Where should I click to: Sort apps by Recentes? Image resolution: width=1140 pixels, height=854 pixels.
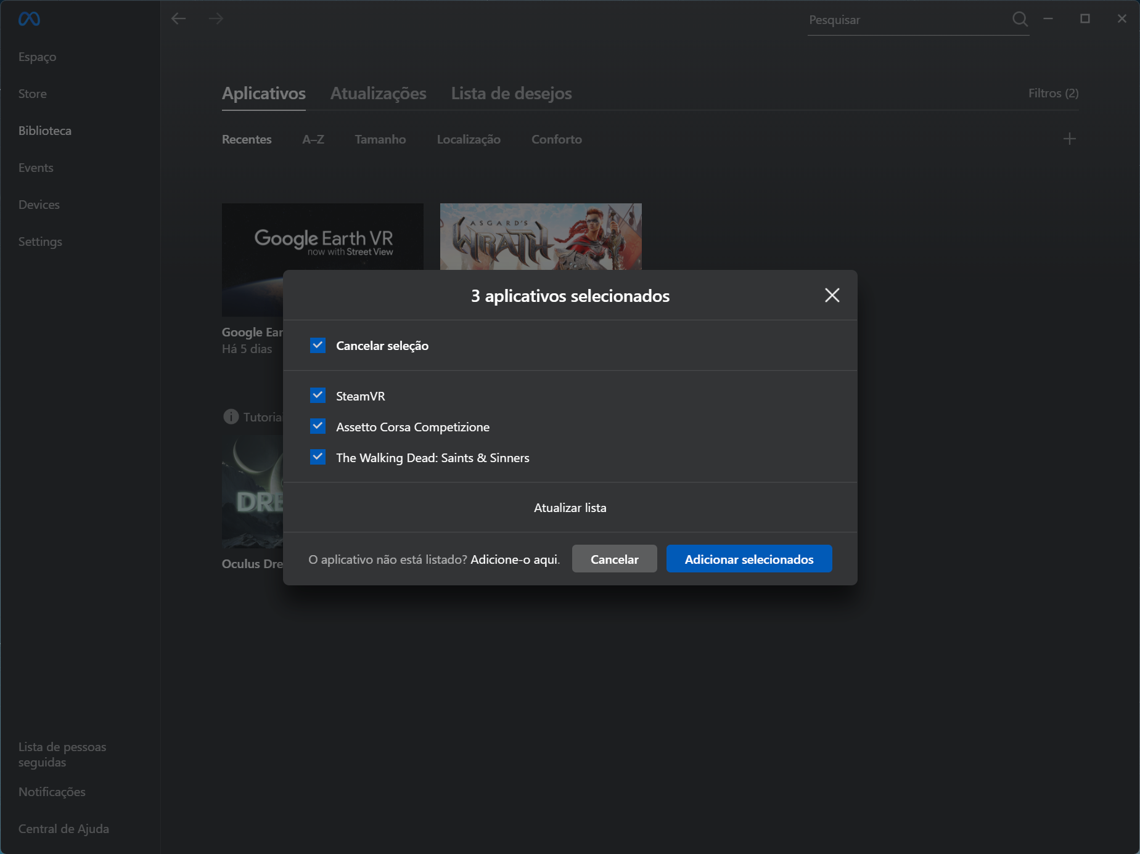point(247,139)
